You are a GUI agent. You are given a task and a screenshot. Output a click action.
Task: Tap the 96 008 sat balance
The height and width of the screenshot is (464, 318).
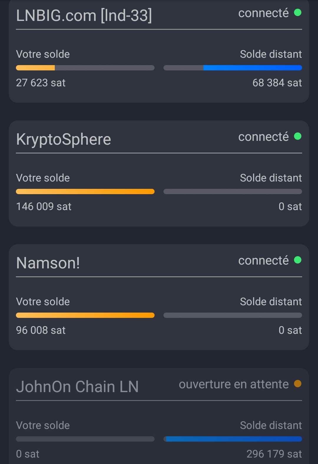[41, 330]
